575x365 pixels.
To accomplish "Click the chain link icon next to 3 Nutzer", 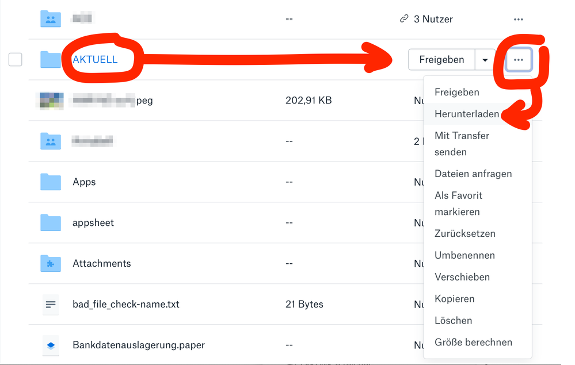I will [405, 18].
